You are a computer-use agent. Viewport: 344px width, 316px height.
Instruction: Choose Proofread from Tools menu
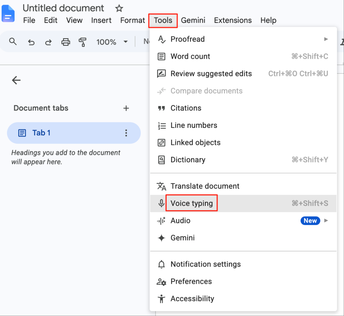243,39
